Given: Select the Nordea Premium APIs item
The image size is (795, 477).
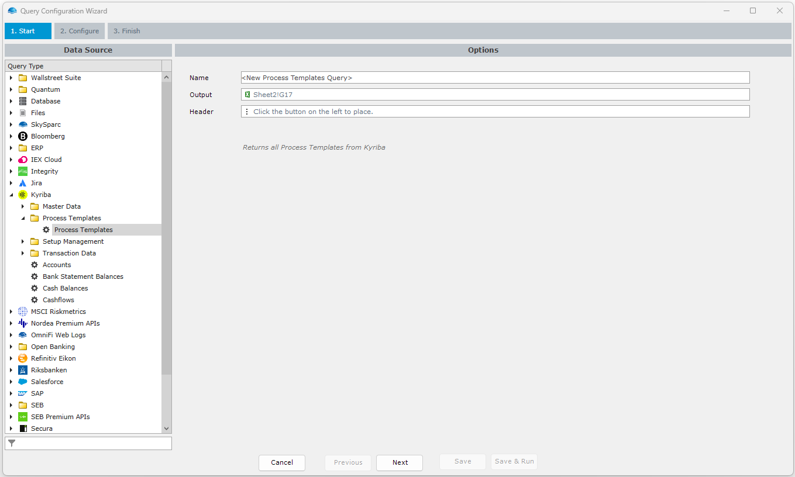Looking at the screenshot, I should (65, 323).
